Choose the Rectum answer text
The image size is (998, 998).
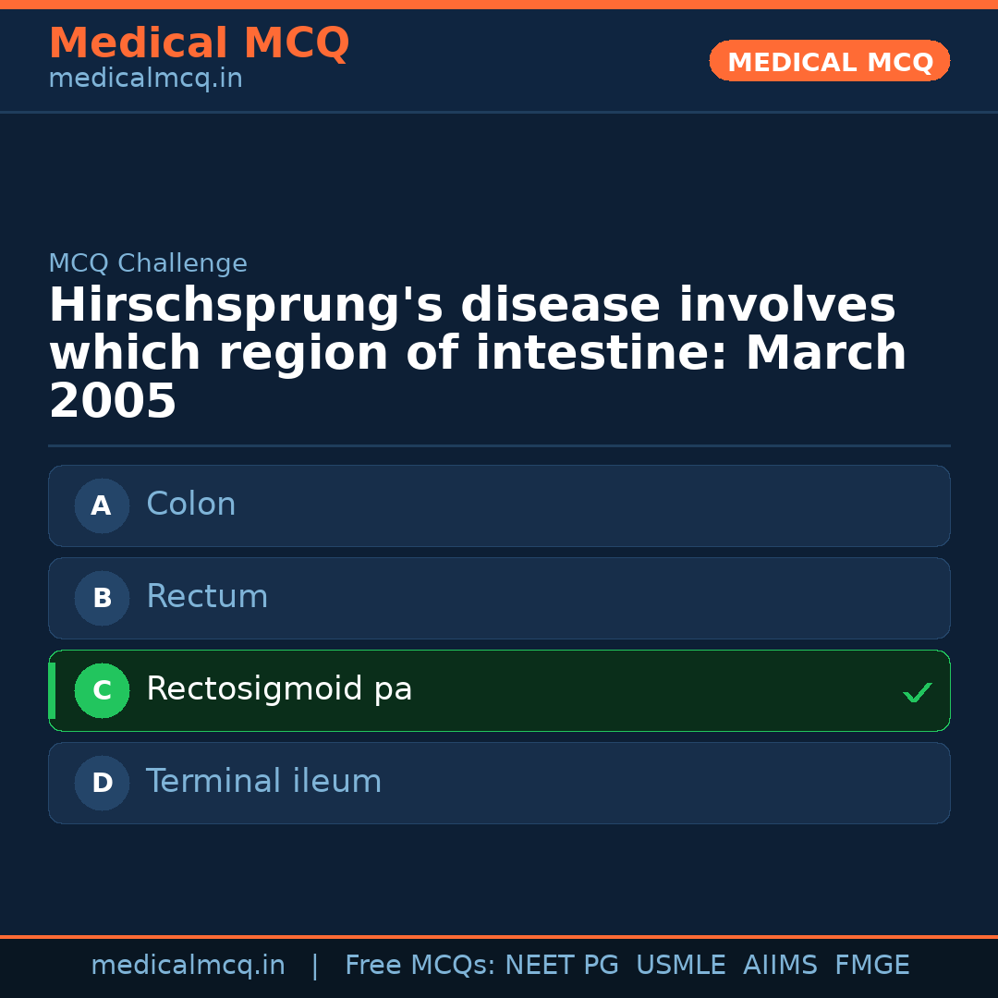pyautogui.click(x=207, y=597)
